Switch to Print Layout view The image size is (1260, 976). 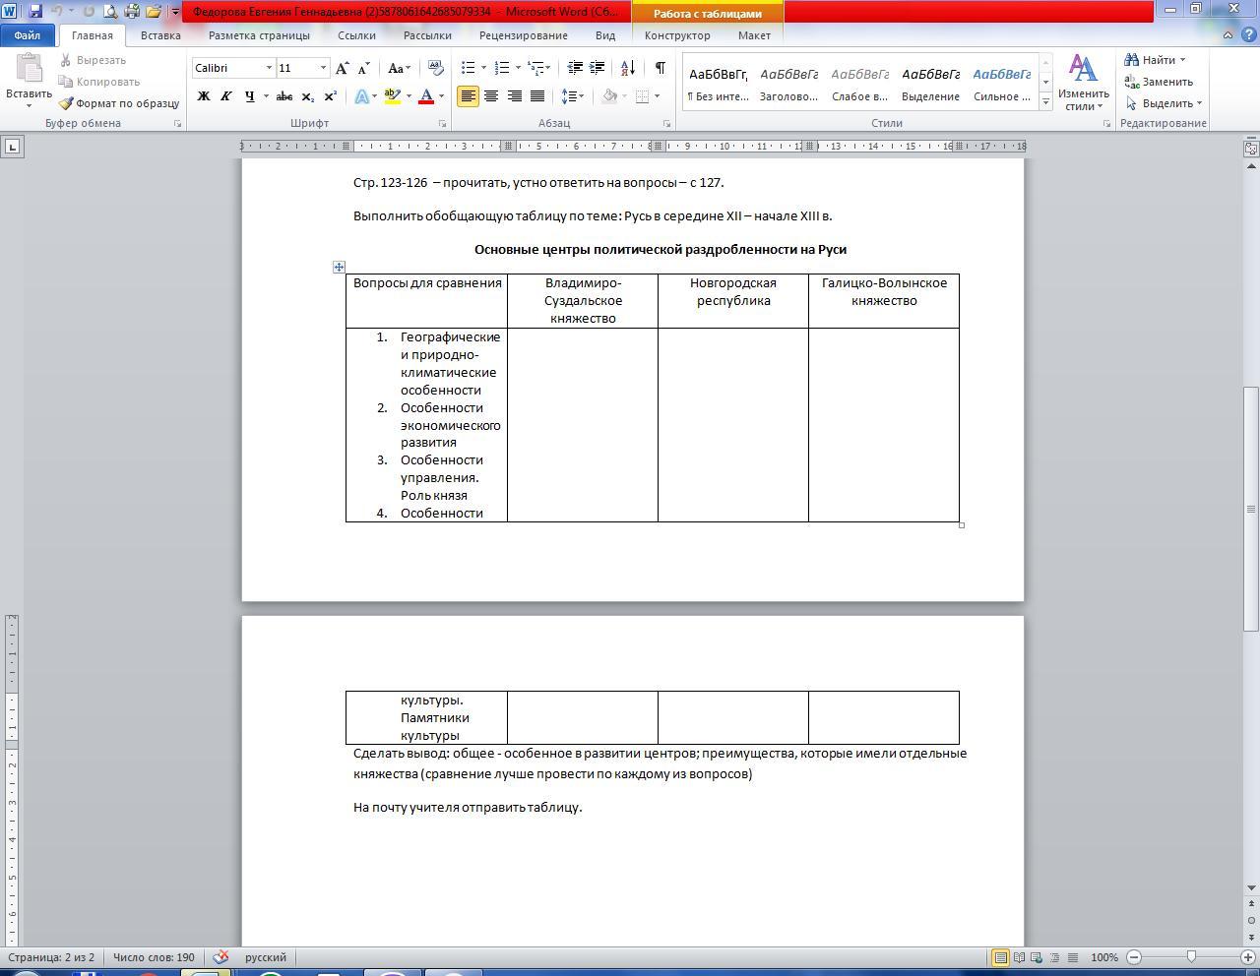coord(1001,957)
